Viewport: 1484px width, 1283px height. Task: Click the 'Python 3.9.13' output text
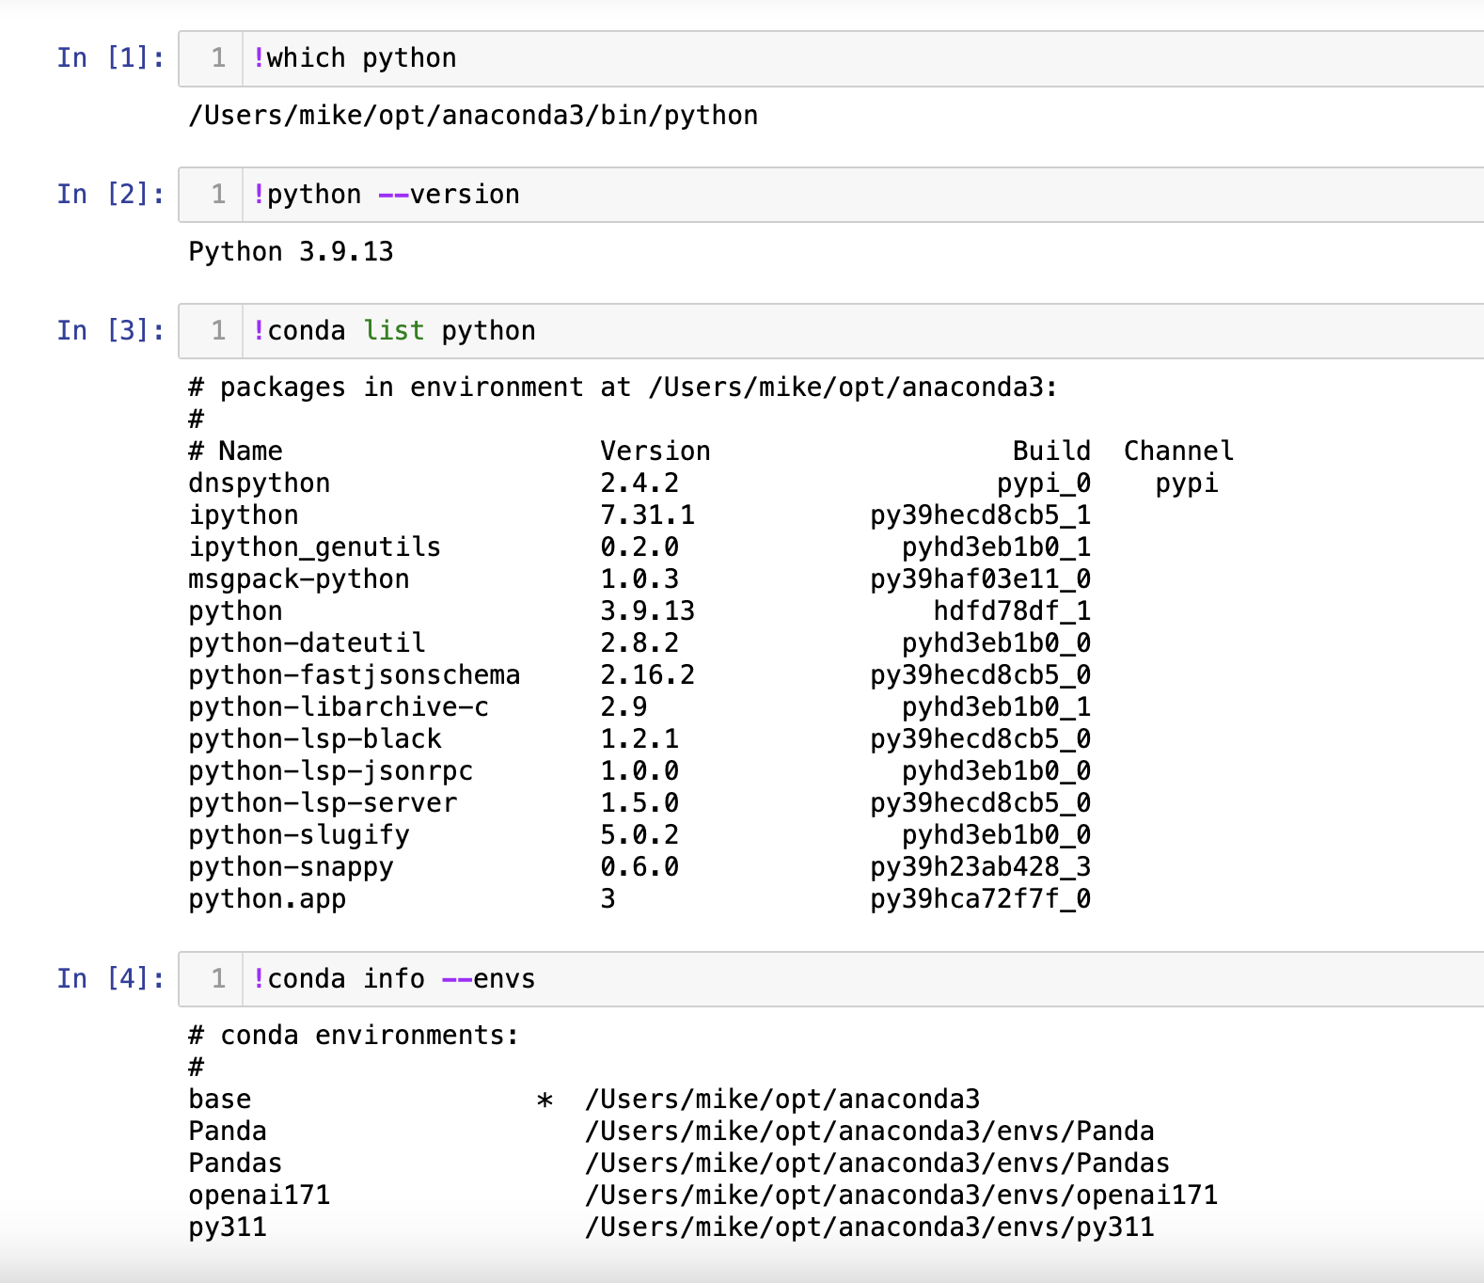pyautogui.click(x=291, y=252)
